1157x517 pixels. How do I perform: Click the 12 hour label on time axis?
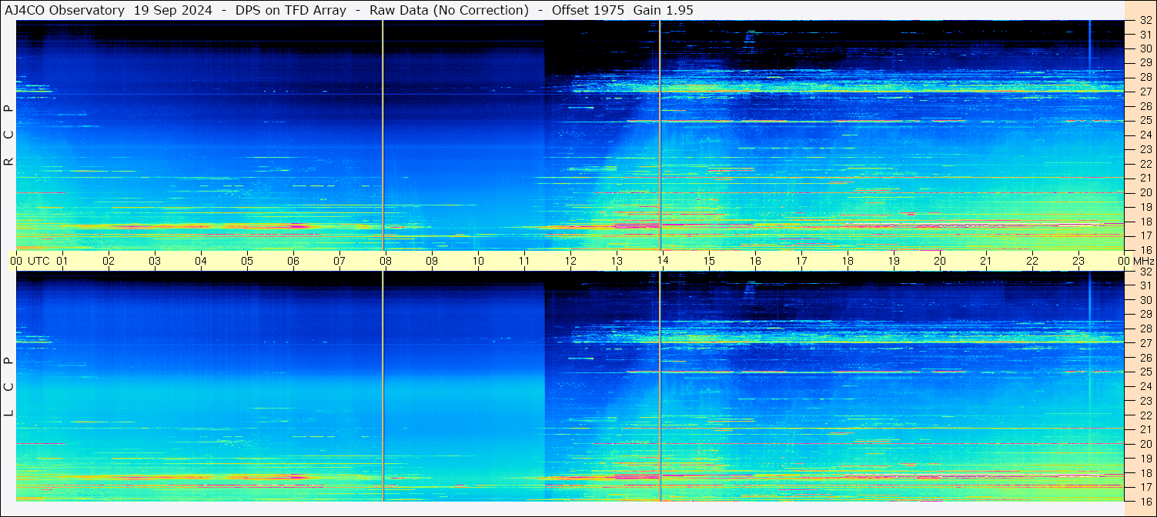(x=570, y=261)
